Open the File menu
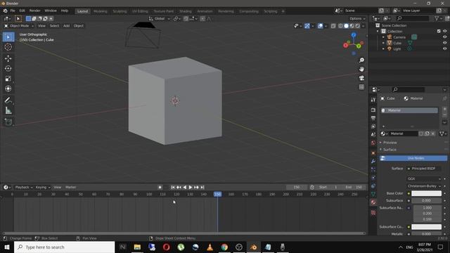This screenshot has width=450, height=253. tap(13, 11)
